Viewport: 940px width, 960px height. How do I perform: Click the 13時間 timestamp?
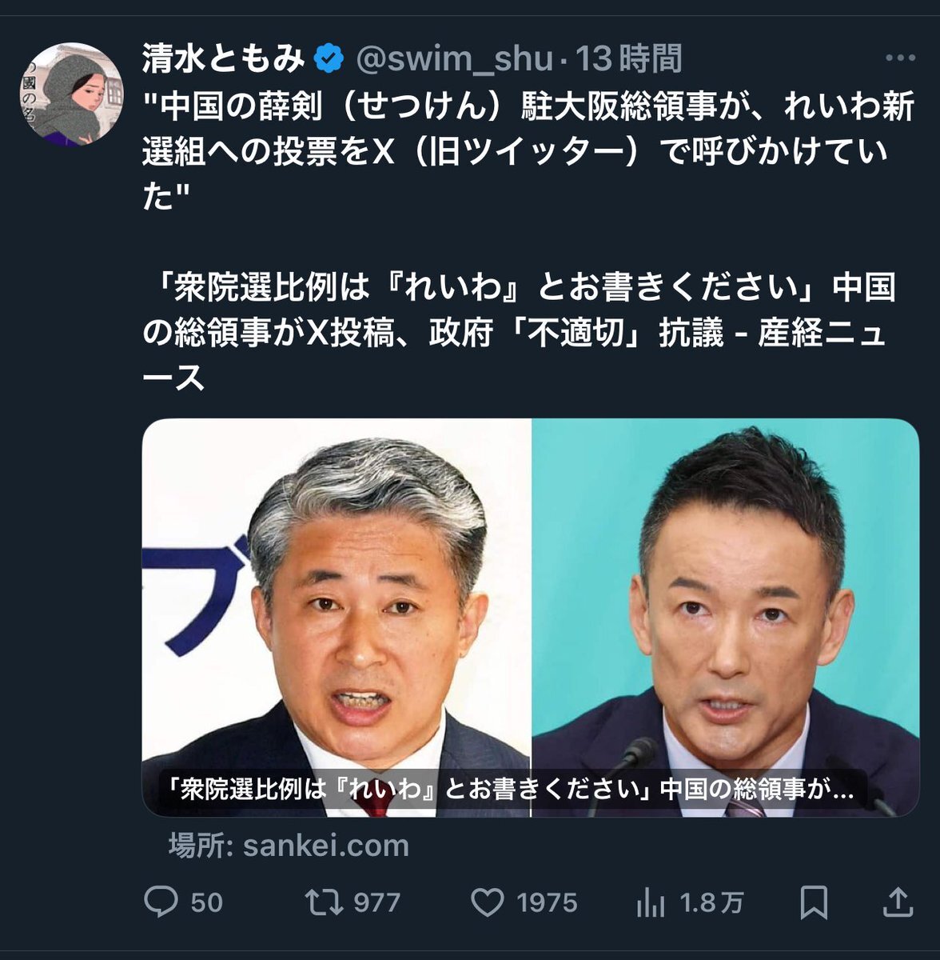628,58
